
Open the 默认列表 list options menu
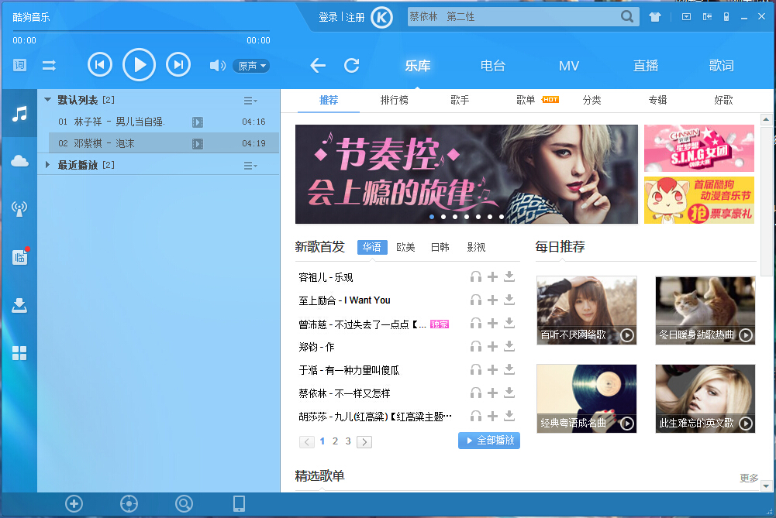point(250,101)
